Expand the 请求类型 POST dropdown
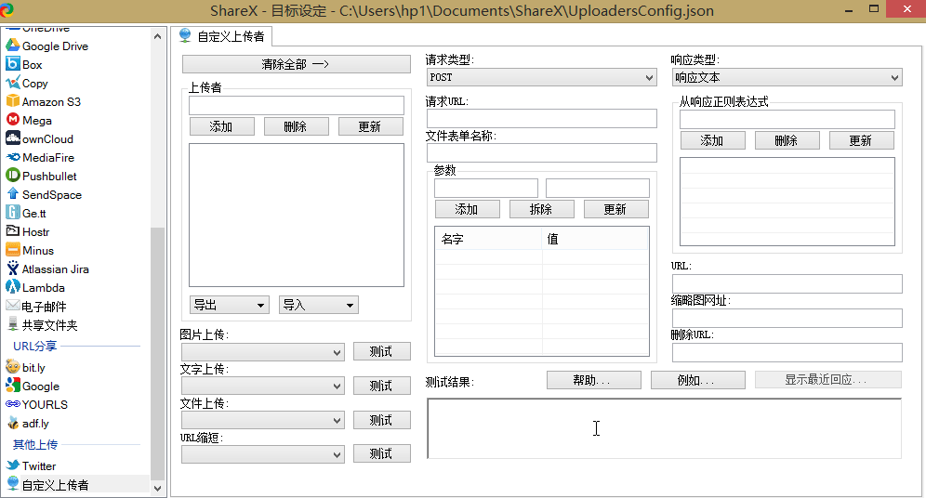 tap(542, 78)
